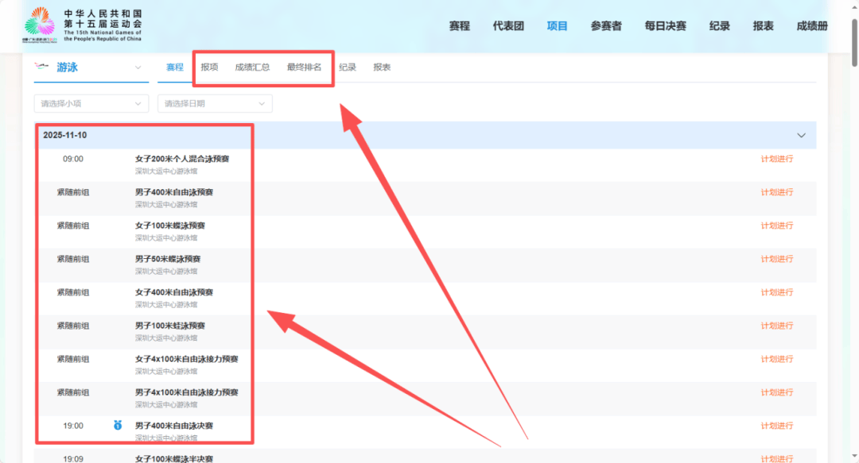Open the 请选择日期 dropdown
859x463 pixels.
pos(214,103)
